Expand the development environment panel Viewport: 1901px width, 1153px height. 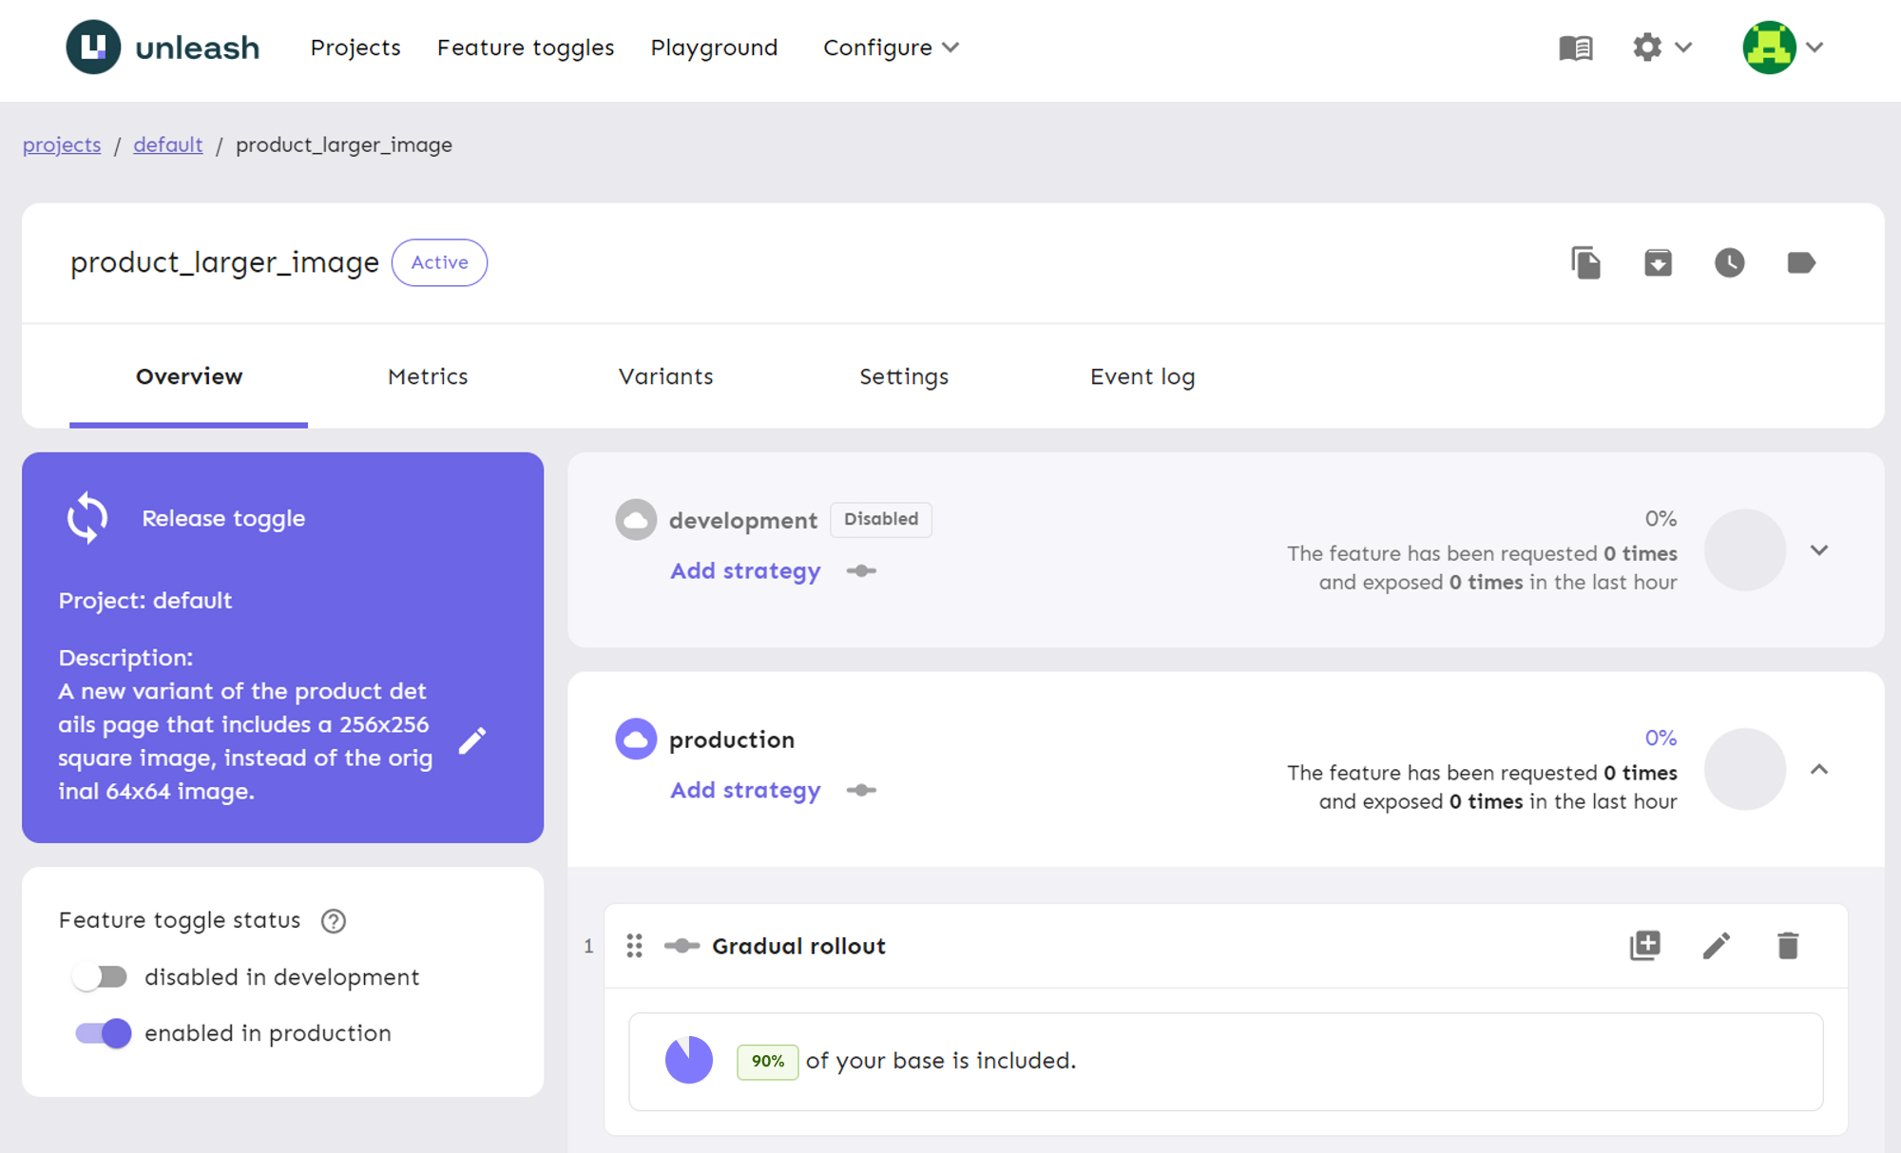click(1818, 550)
